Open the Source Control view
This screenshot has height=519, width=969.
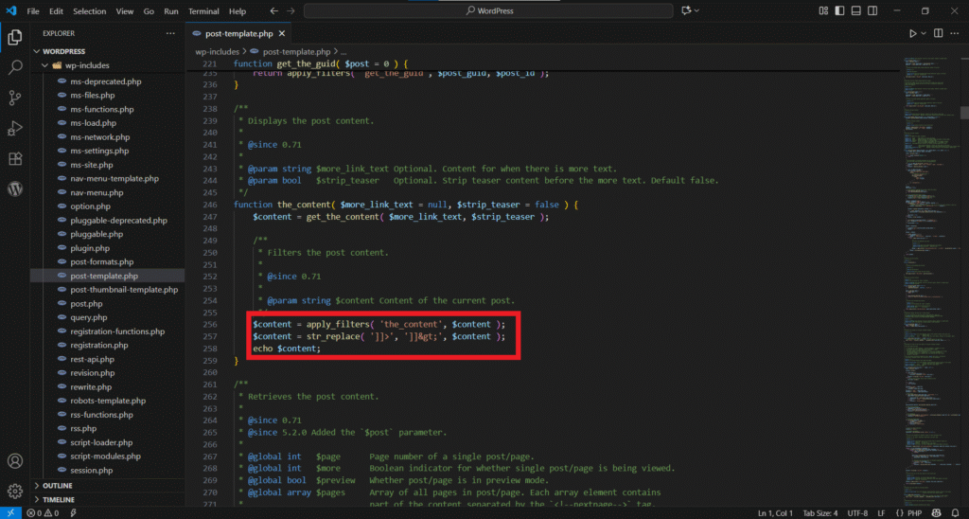click(x=15, y=98)
